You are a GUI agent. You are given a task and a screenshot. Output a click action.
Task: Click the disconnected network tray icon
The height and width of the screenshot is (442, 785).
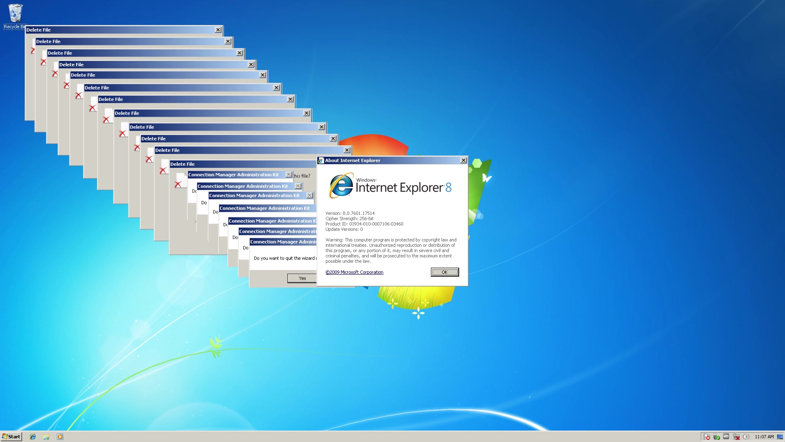pyautogui.click(x=736, y=437)
